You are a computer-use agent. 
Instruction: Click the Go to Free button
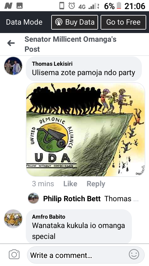[123, 22]
